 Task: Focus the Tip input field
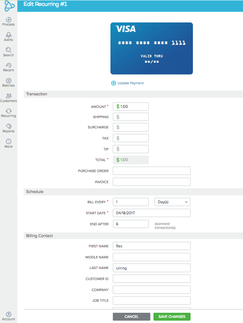131,149
